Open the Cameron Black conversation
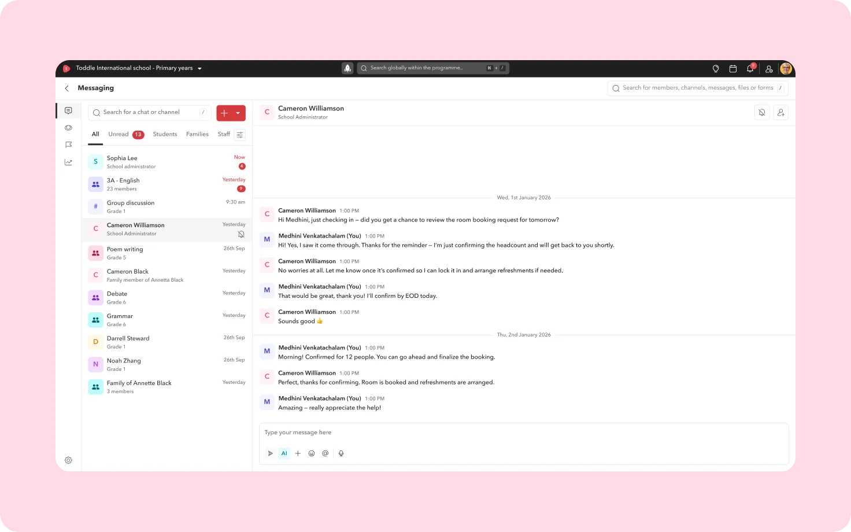This screenshot has height=532, width=851. click(x=166, y=275)
